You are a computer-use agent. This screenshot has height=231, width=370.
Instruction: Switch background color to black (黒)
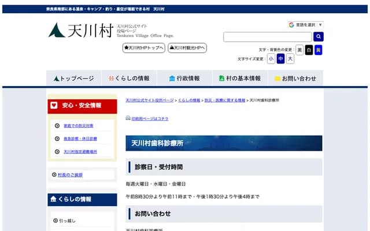tap(299, 50)
